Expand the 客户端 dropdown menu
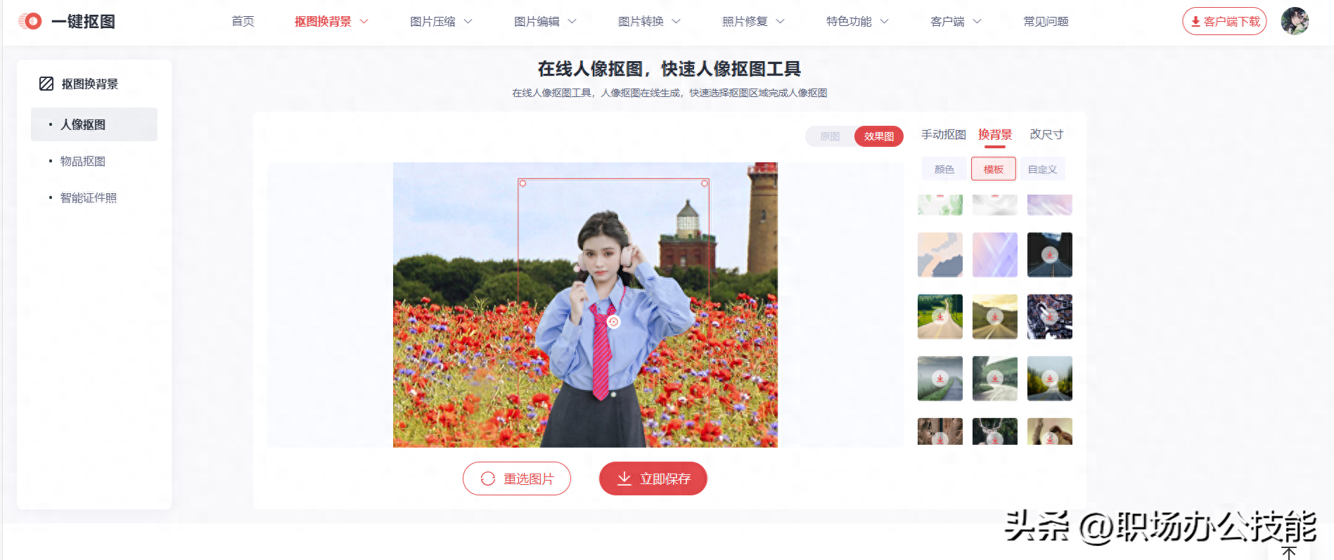The image size is (1334, 560). [x=956, y=22]
